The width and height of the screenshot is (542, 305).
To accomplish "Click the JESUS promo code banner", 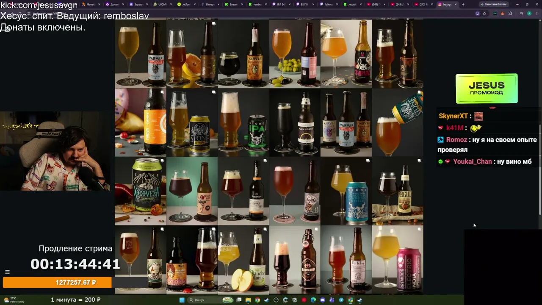I will coord(487,89).
